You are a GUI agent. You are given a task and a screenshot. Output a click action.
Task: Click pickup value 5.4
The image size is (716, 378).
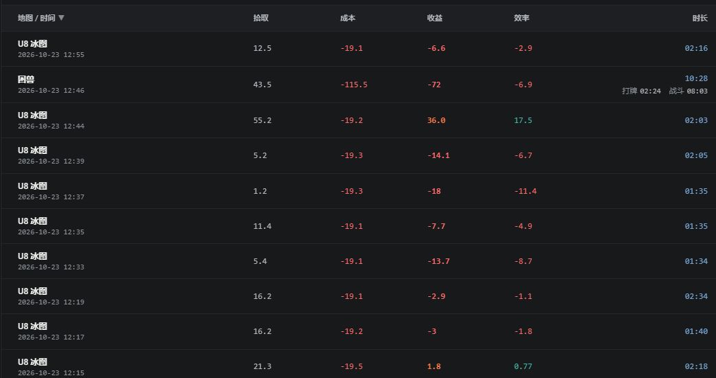coord(260,261)
